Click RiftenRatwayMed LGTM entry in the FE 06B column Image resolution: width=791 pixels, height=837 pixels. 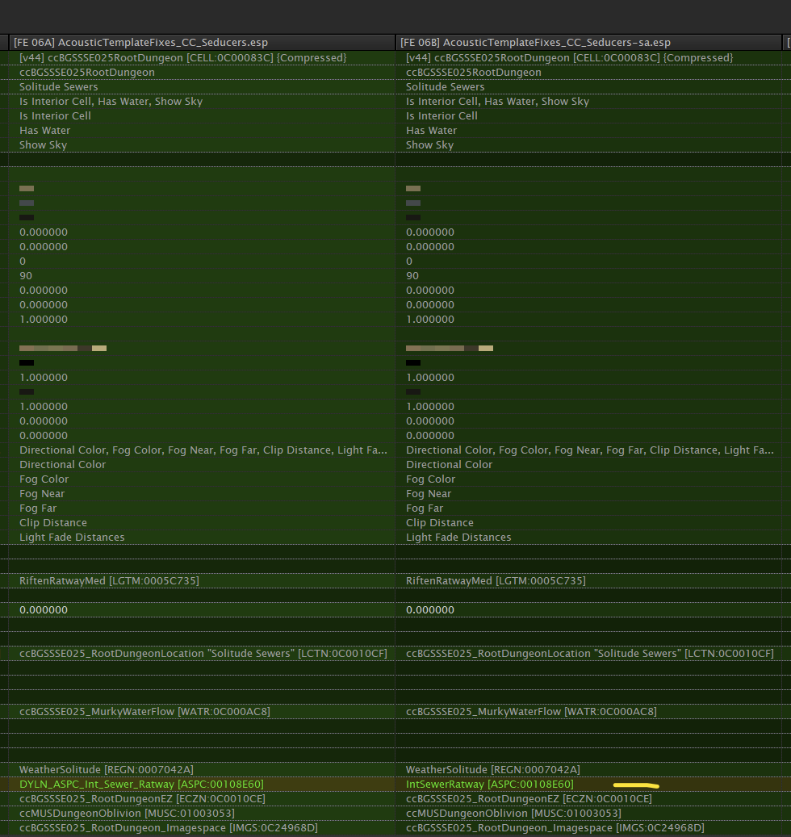pyautogui.click(x=496, y=581)
